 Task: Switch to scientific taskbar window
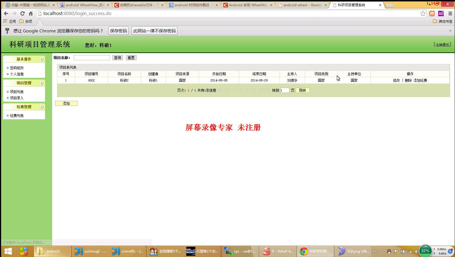click(x=127, y=251)
